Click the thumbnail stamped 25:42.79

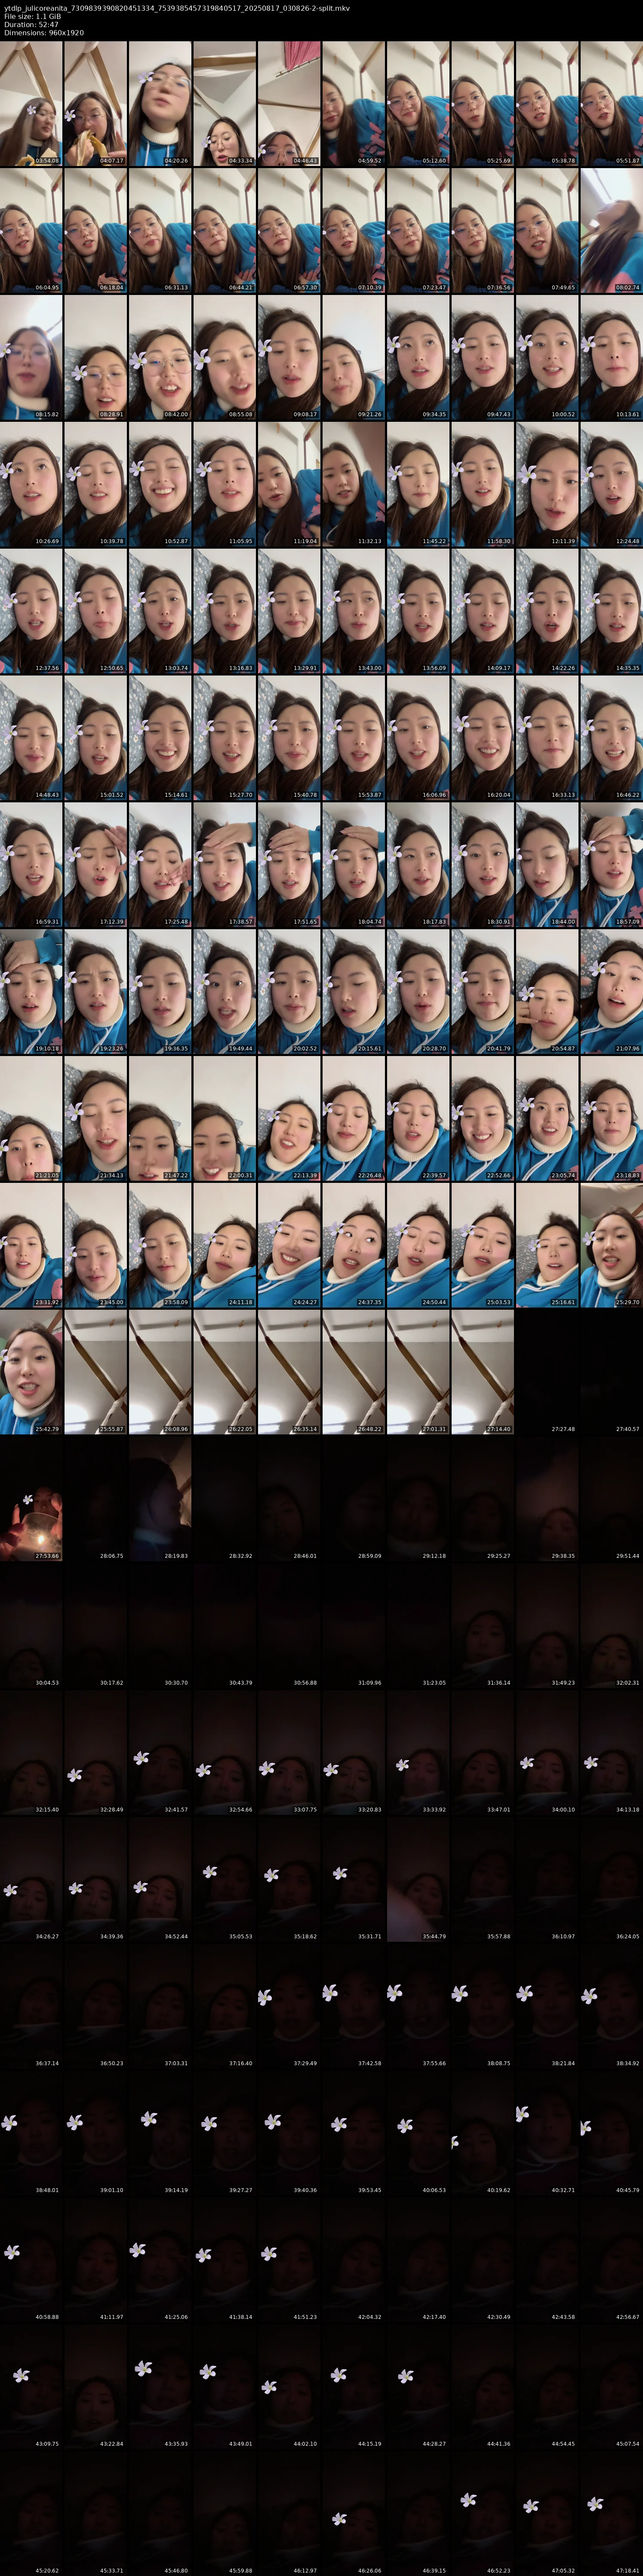tap(31, 1373)
